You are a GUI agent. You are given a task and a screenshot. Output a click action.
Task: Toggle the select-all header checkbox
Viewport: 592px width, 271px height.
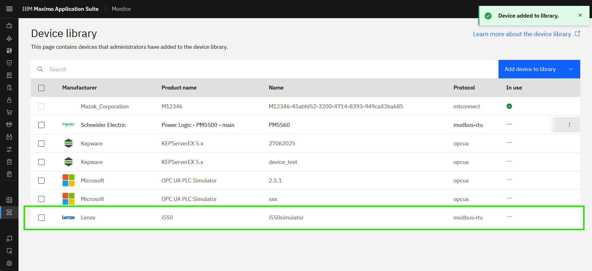41,88
